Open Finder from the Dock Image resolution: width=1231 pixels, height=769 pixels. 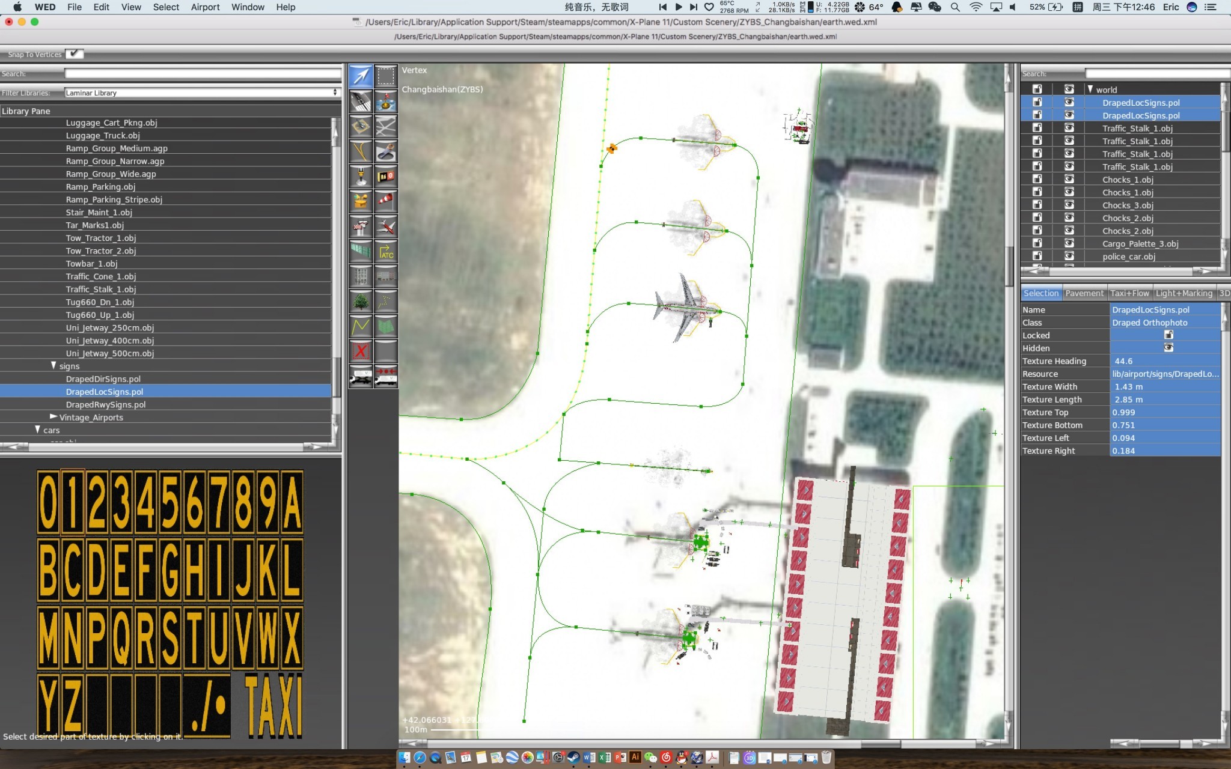click(x=405, y=758)
